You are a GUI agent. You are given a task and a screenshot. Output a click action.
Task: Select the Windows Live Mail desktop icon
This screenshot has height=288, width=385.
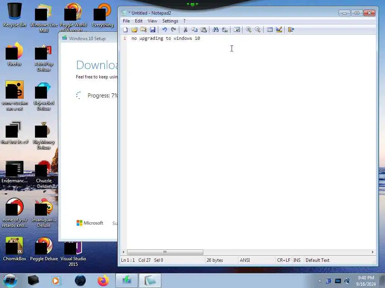pyautogui.click(x=44, y=18)
